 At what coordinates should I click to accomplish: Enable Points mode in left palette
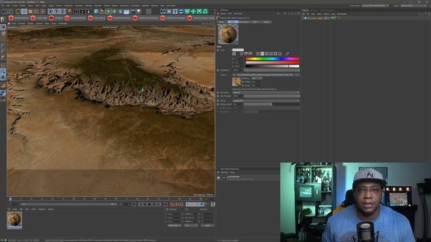[x=3, y=46]
